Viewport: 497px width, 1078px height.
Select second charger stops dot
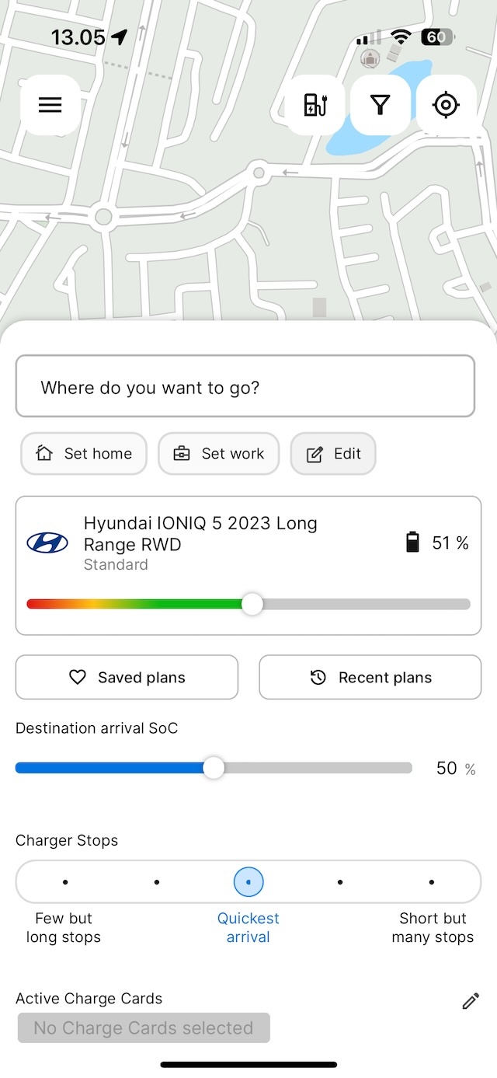[x=157, y=882]
